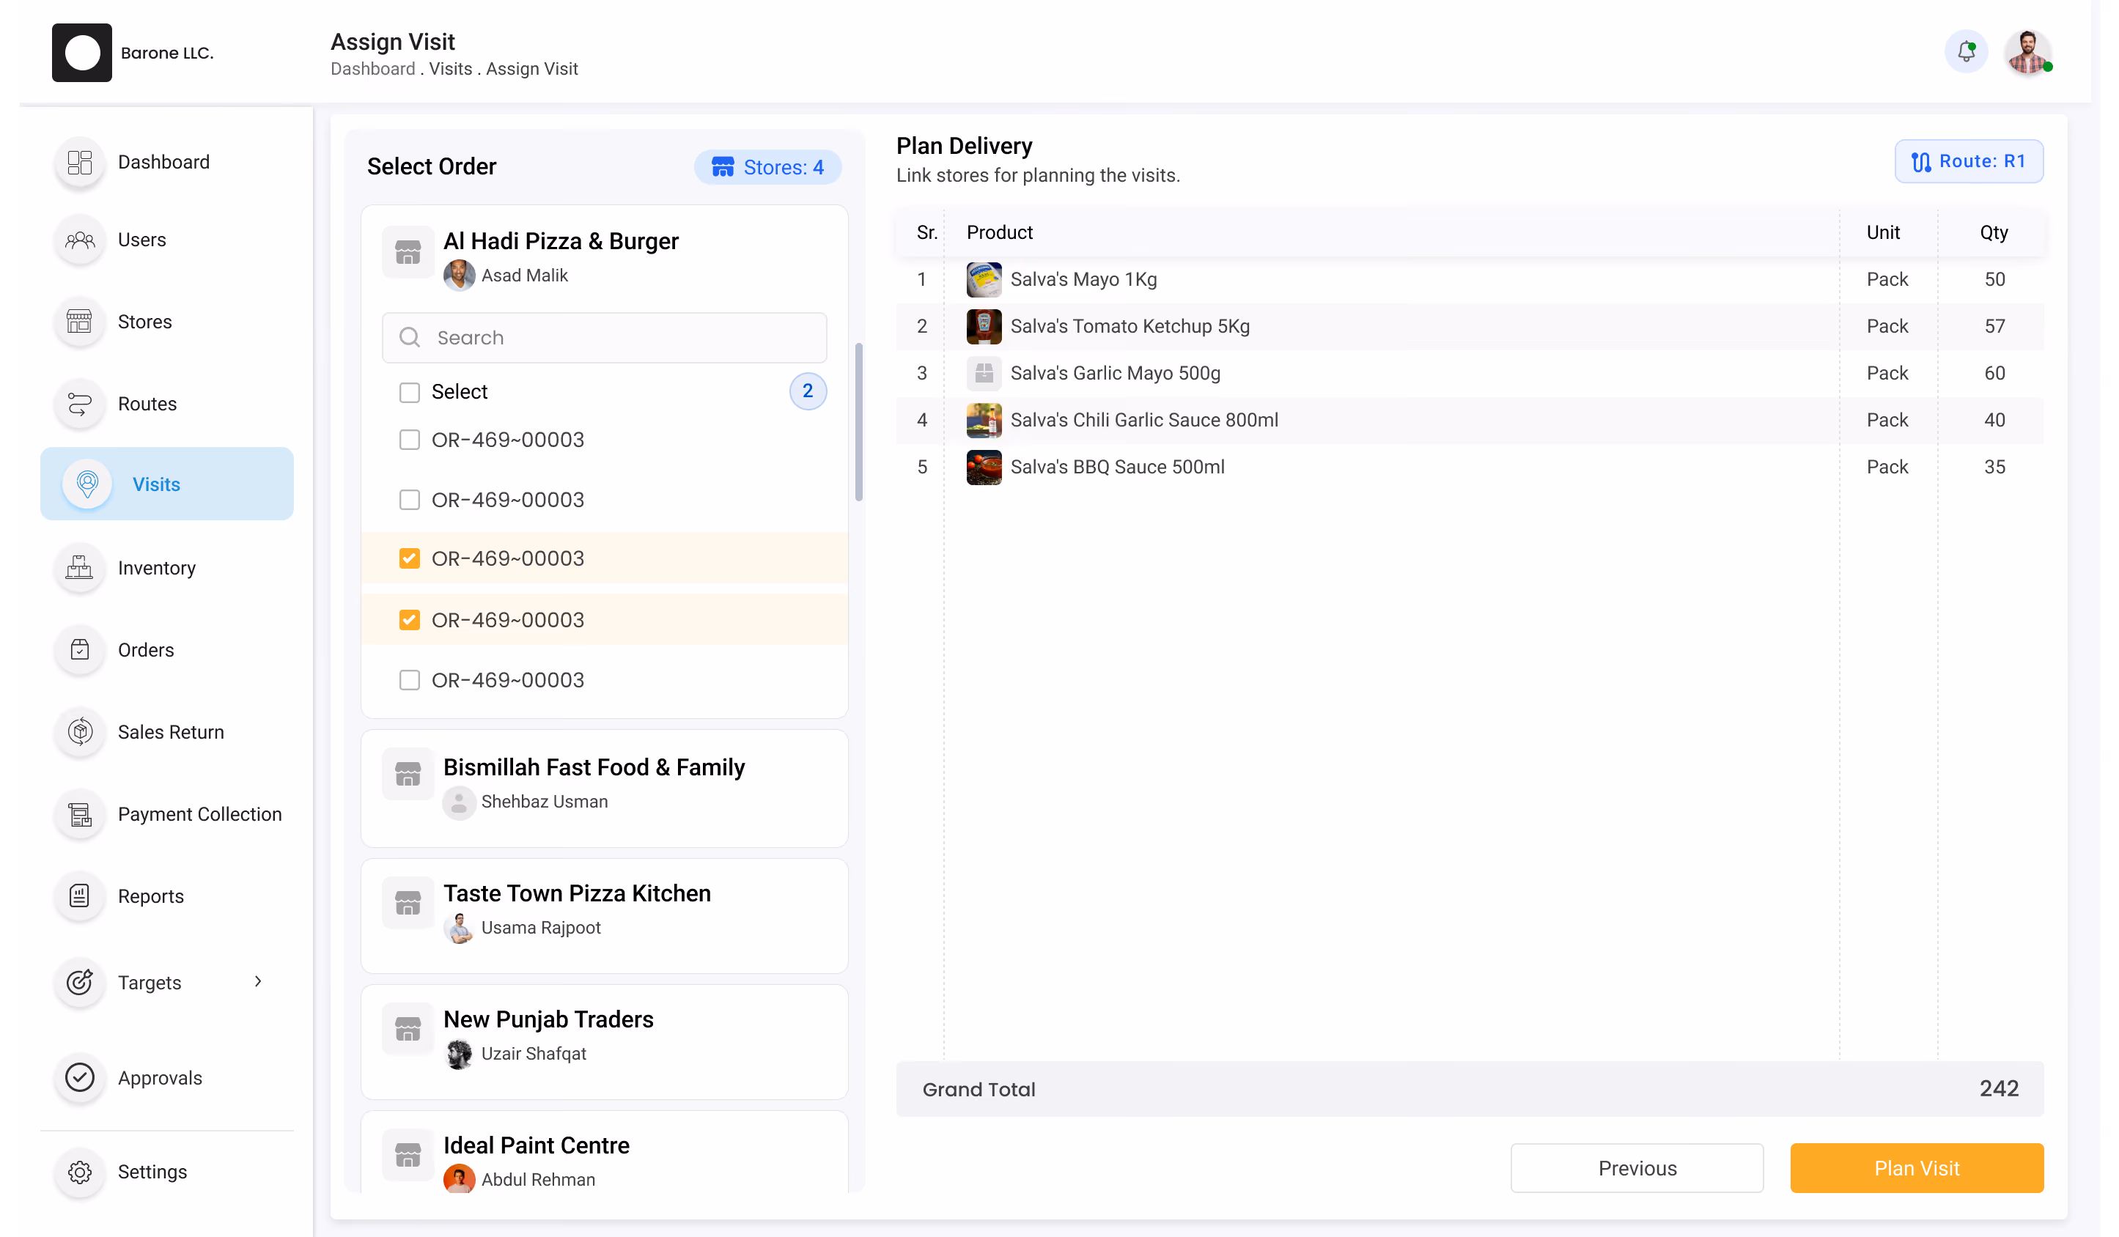Viewport: 2119px width, 1237px height.
Task: Open Payment Collection icon
Action: pos(80,815)
